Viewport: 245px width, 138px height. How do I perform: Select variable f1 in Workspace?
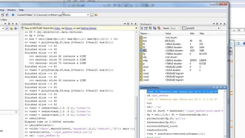[144, 44]
